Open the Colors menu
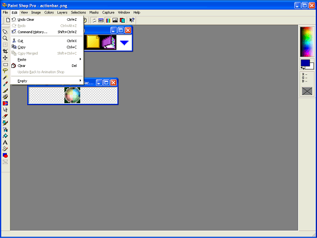 [x=49, y=12]
